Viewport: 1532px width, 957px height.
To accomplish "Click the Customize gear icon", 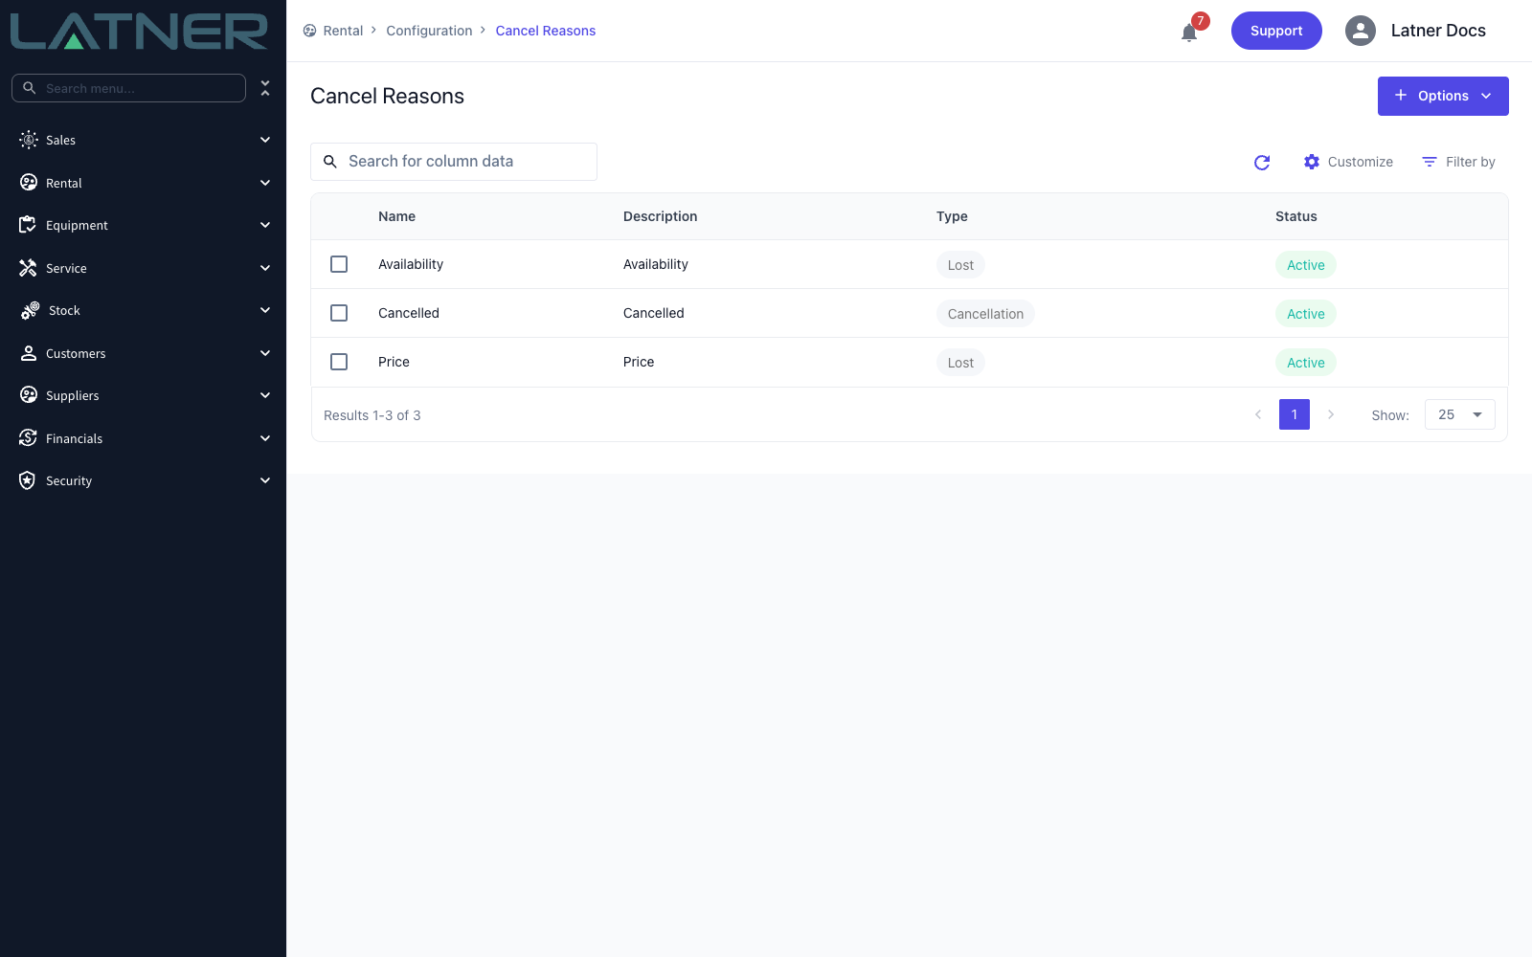I will tap(1312, 162).
